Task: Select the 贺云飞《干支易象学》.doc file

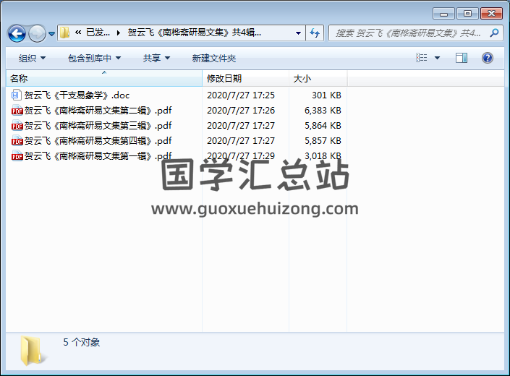Action: coord(77,95)
